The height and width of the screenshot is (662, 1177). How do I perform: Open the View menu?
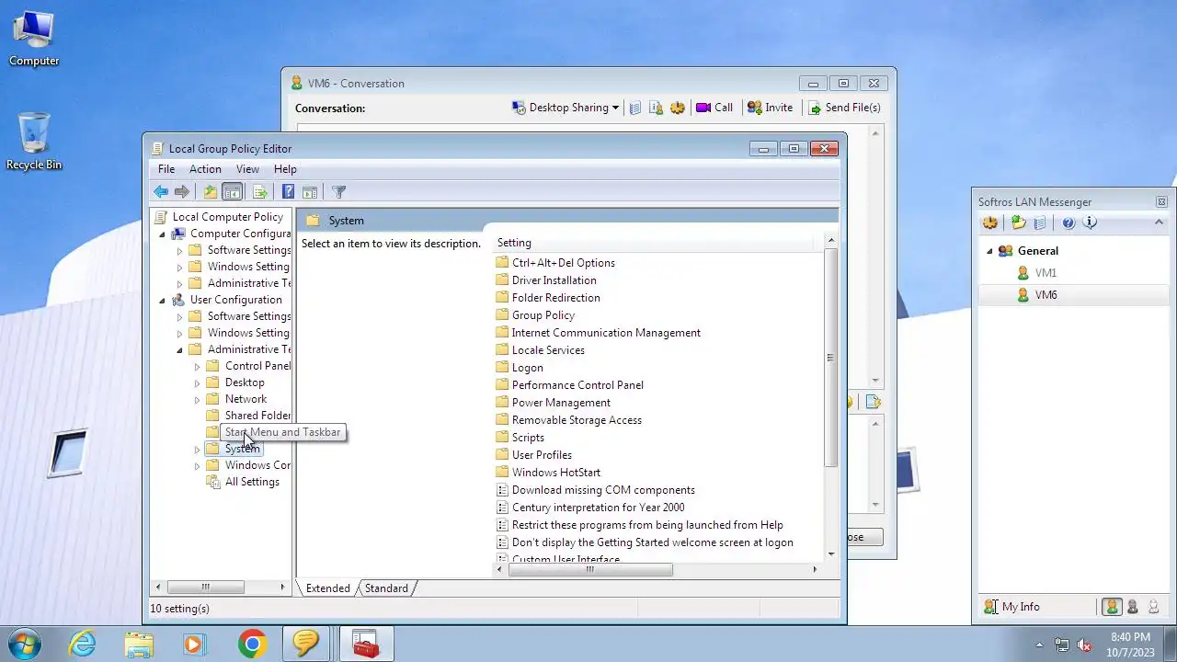click(x=247, y=169)
